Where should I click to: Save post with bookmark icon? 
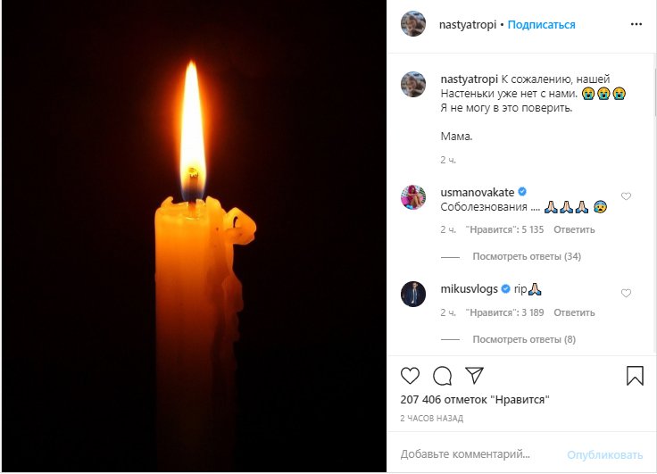[635, 376]
